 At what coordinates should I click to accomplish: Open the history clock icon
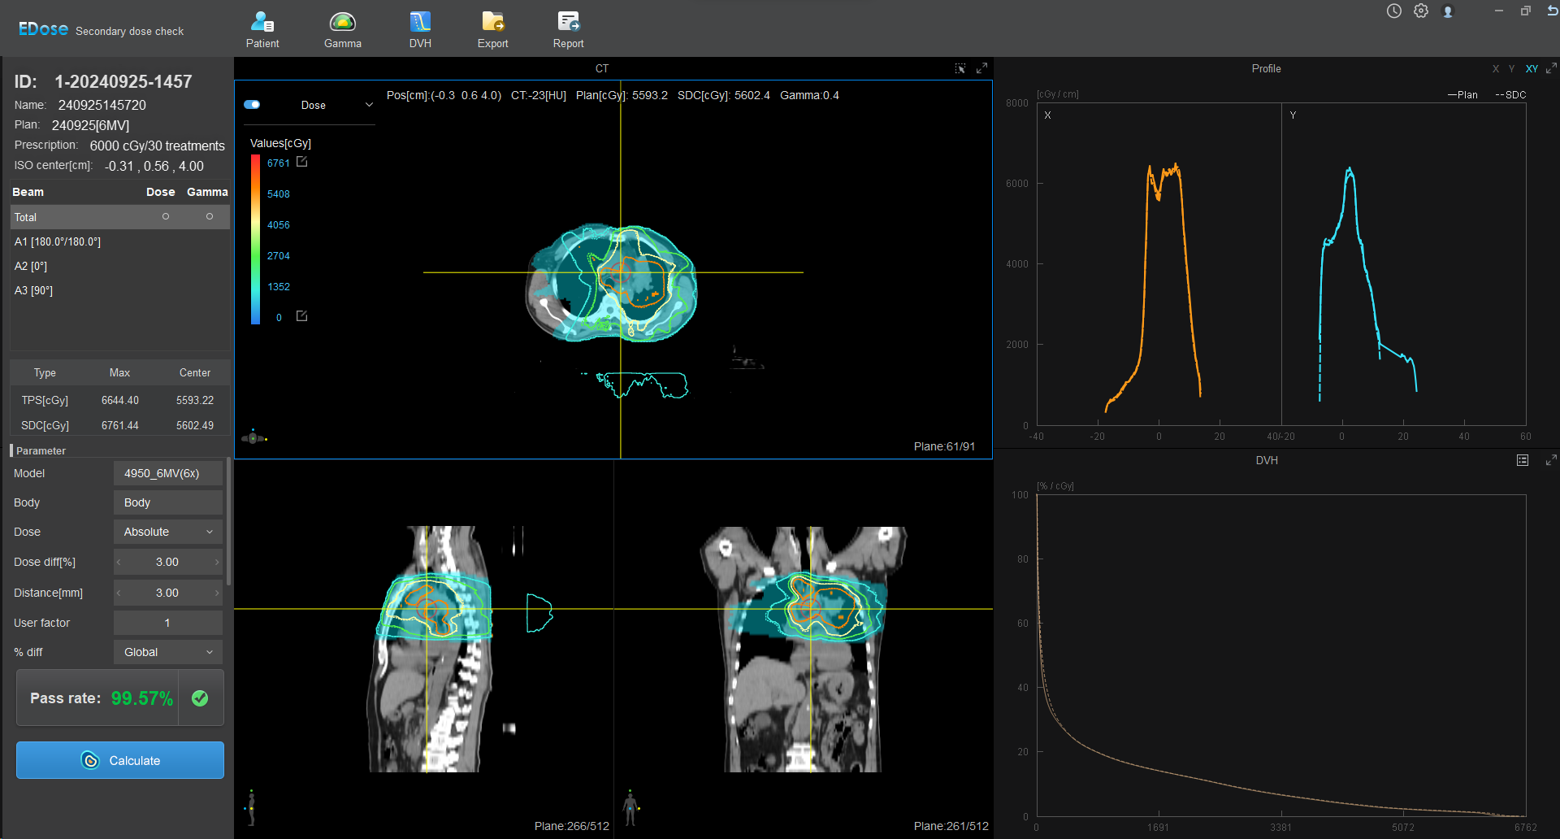[1394, 11]
